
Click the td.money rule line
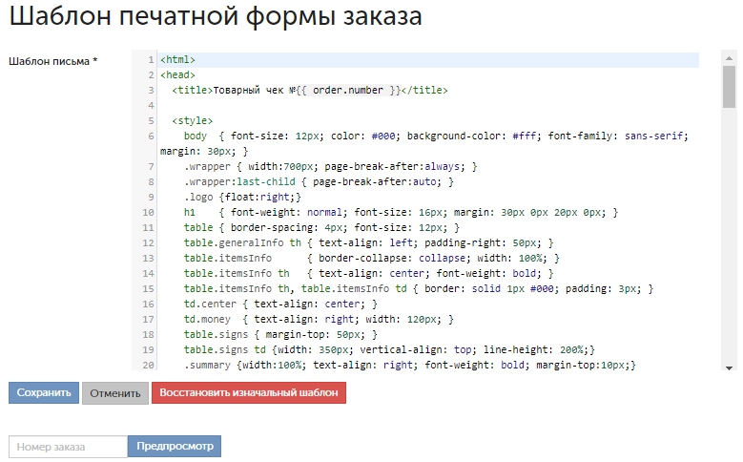(319, 319)
